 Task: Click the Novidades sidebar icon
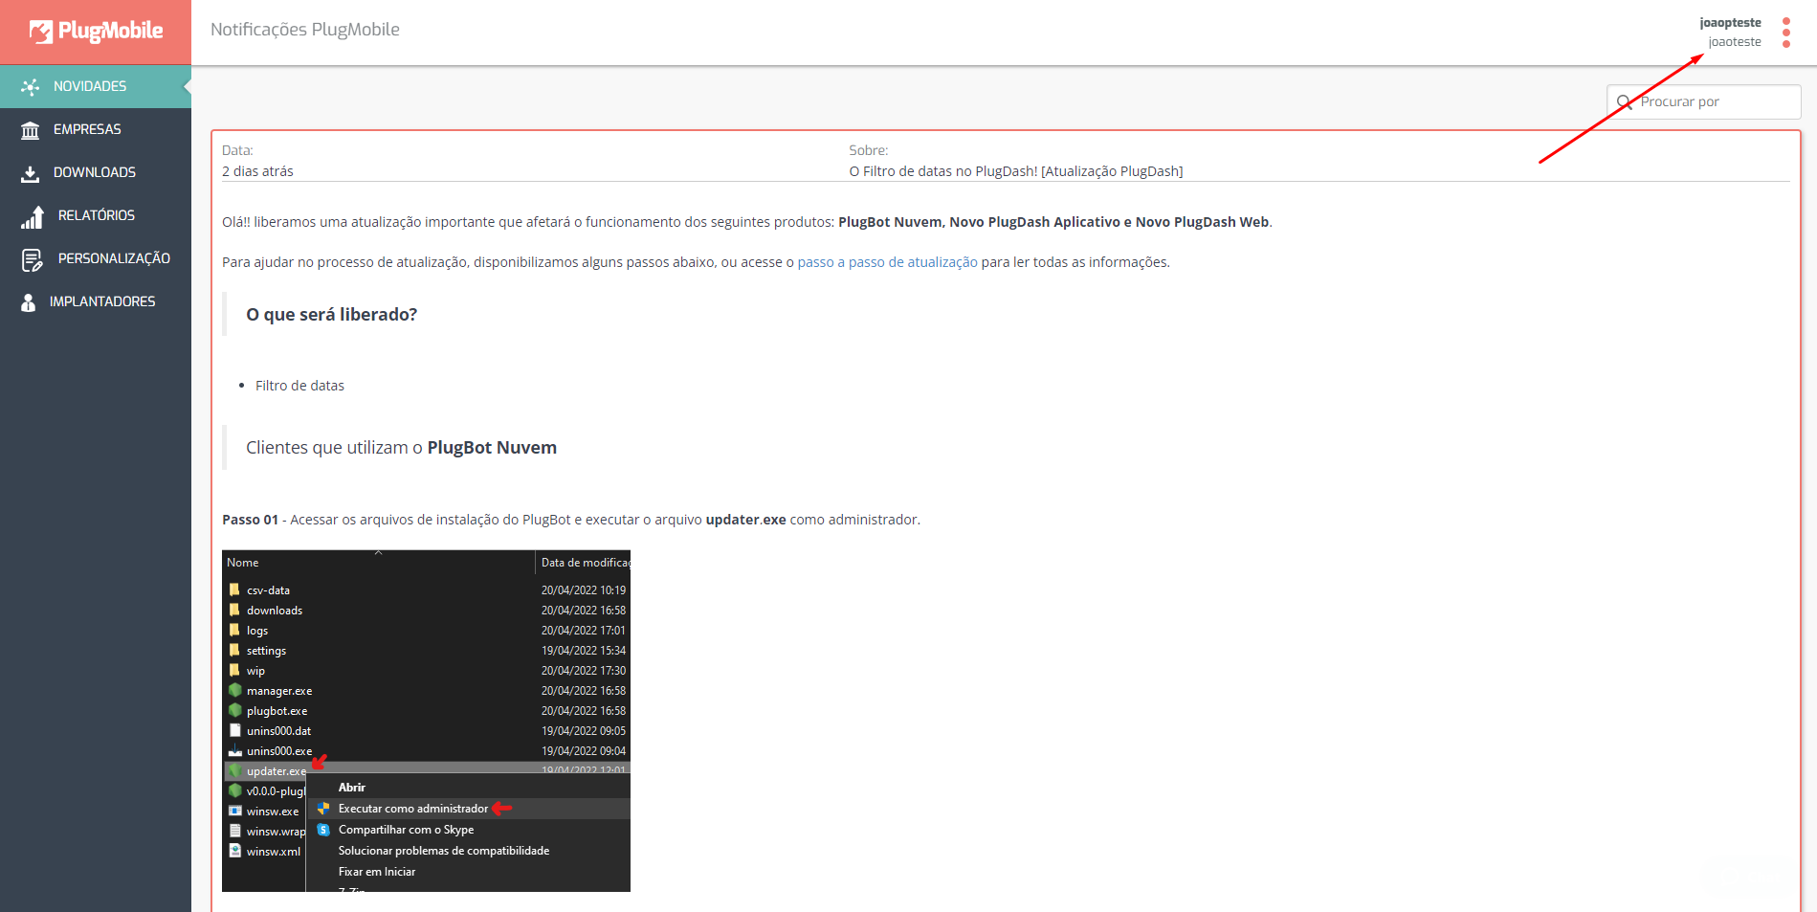(x=31, y=87)
